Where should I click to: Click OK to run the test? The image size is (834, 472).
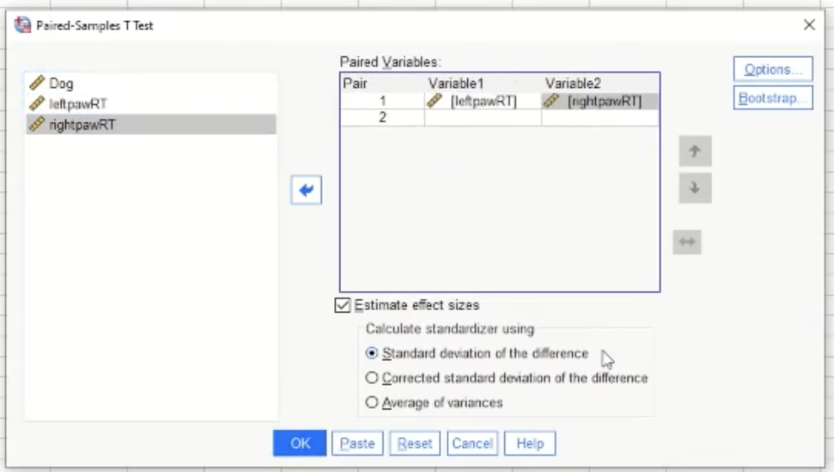[x=300, y=444]
